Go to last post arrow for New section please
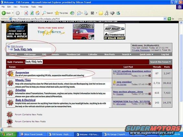183x137 pixels. (150, 94)
